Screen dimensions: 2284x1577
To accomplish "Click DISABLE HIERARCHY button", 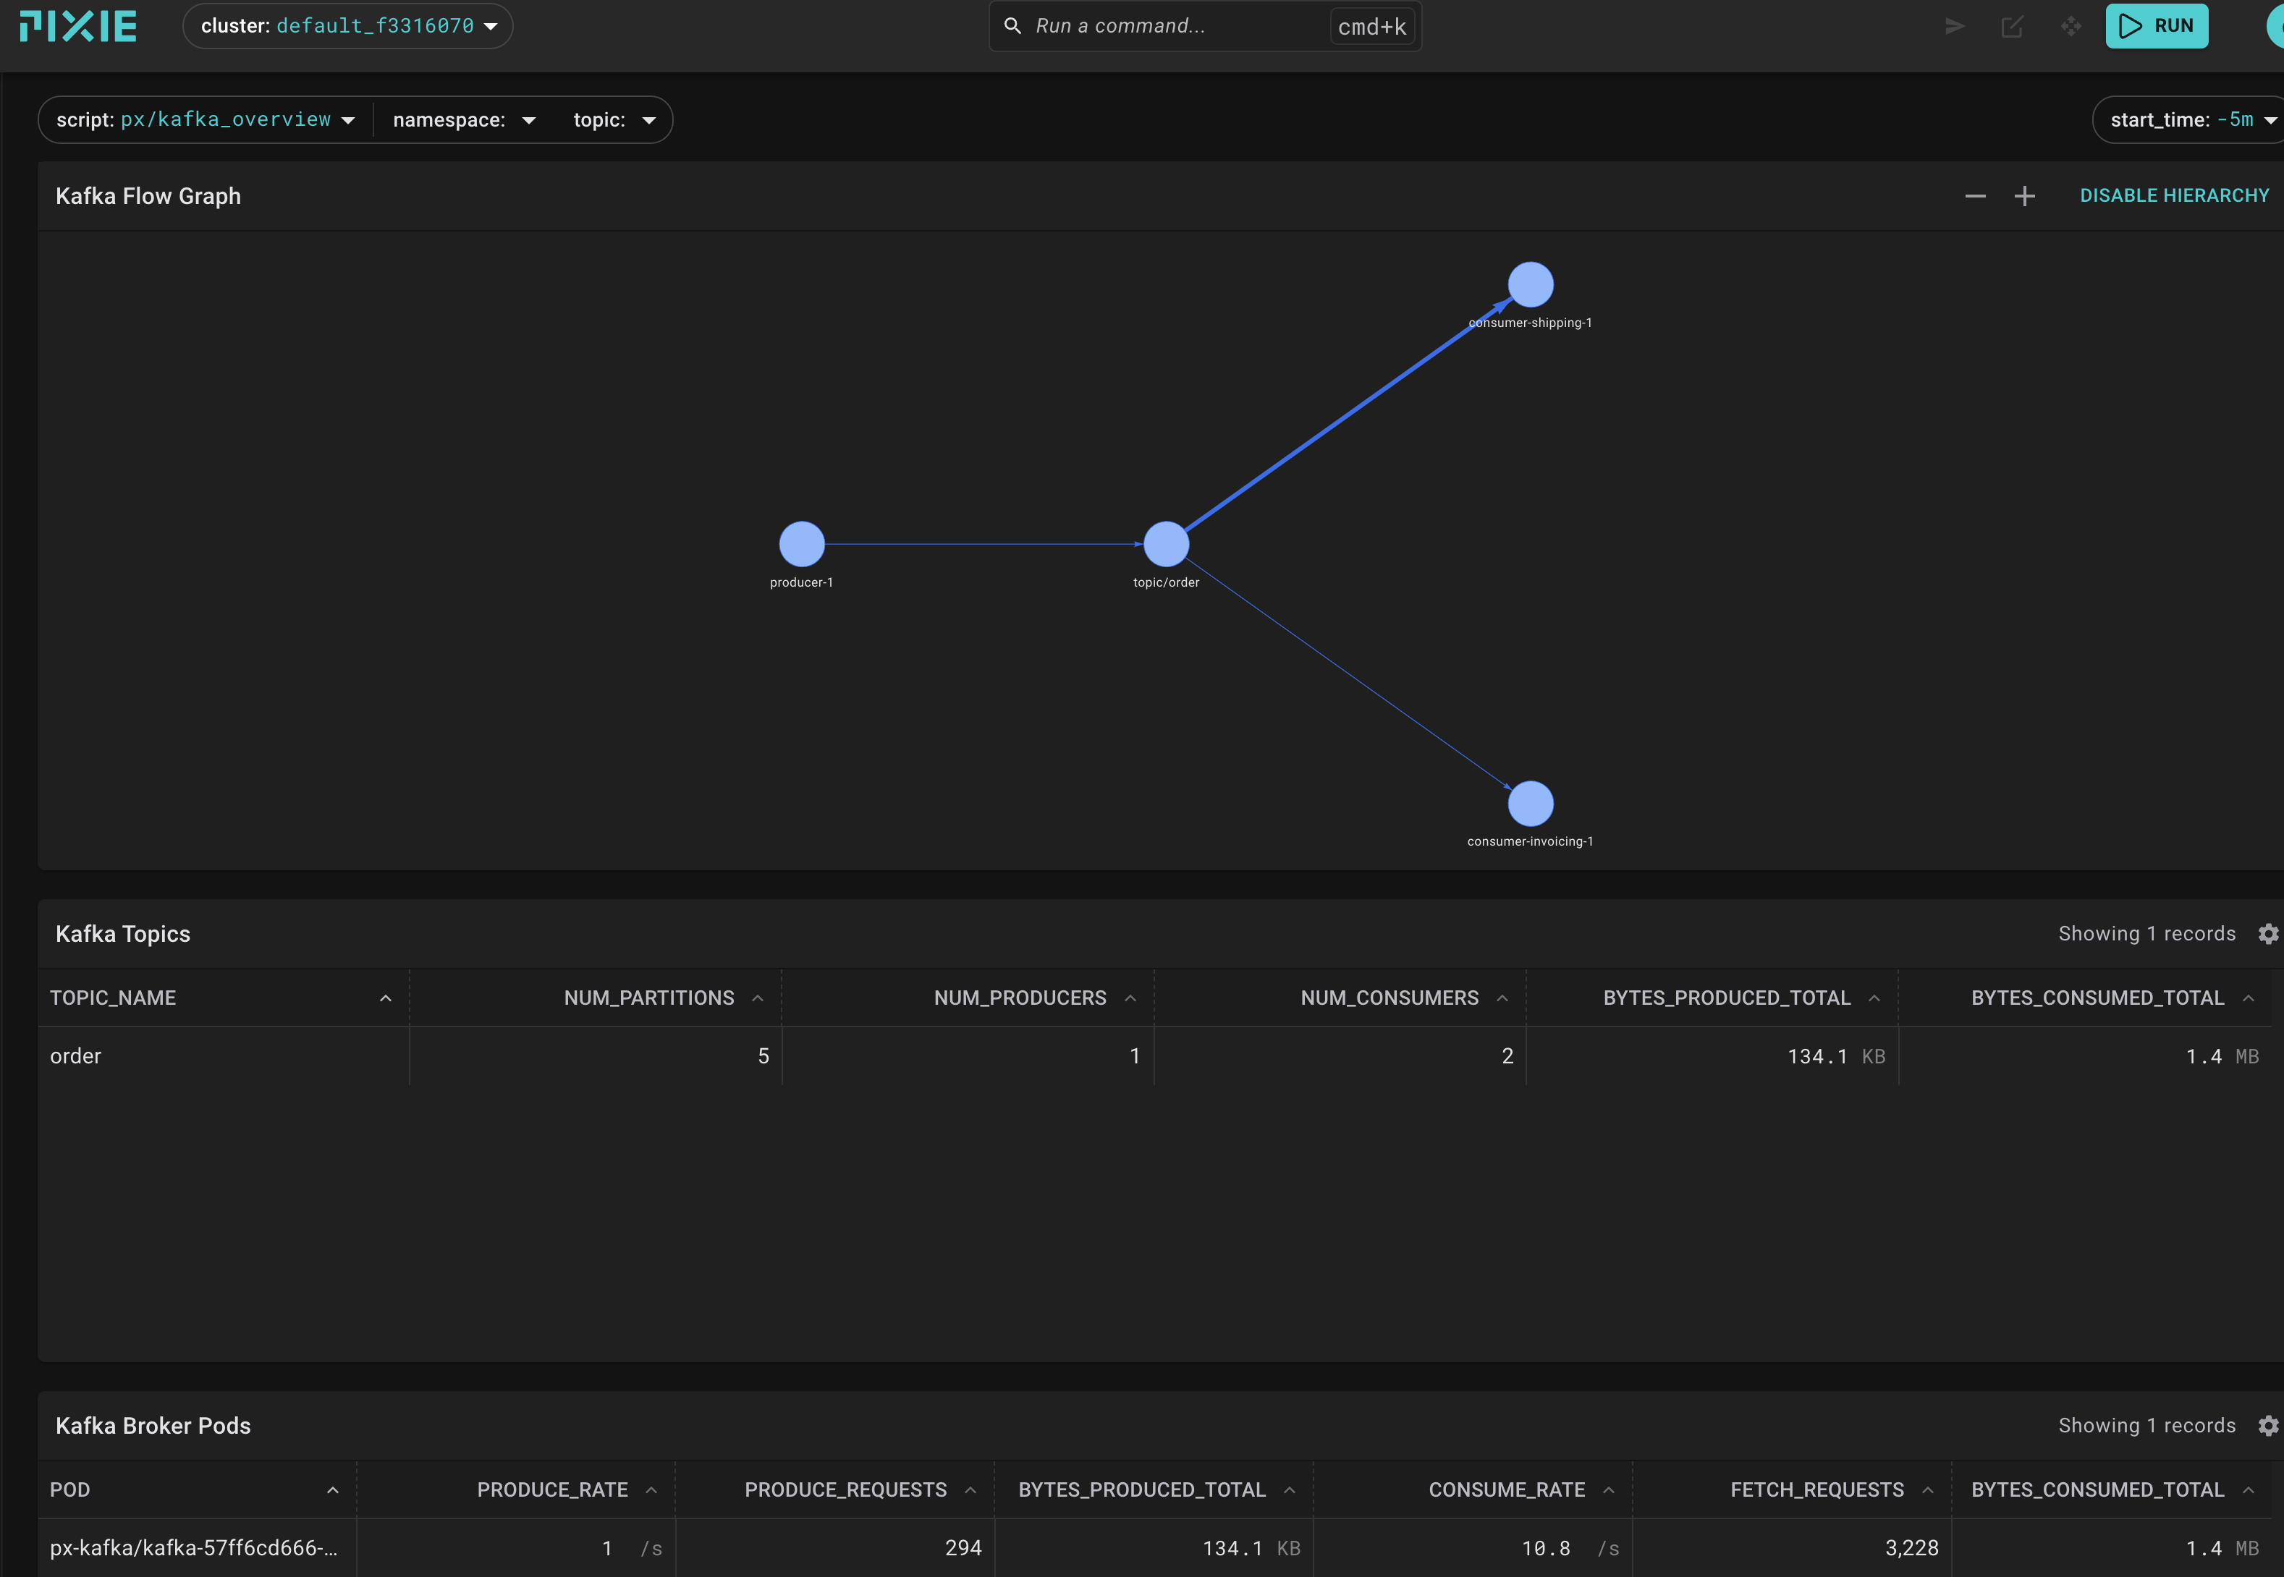I will pos(2174,195).
